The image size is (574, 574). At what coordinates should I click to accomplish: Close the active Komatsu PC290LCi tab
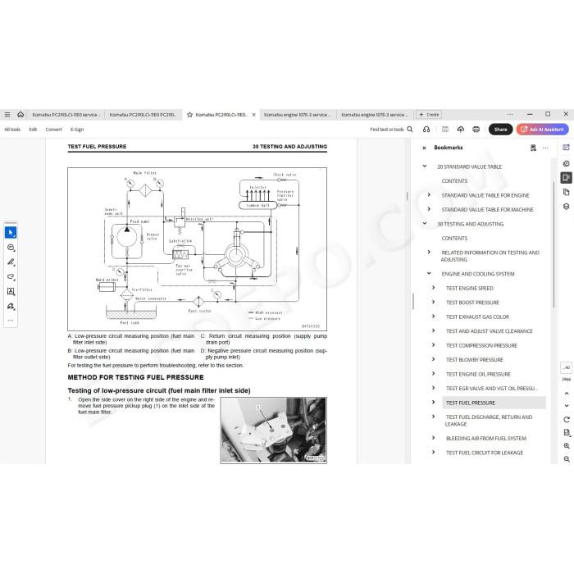click(253, 115)
